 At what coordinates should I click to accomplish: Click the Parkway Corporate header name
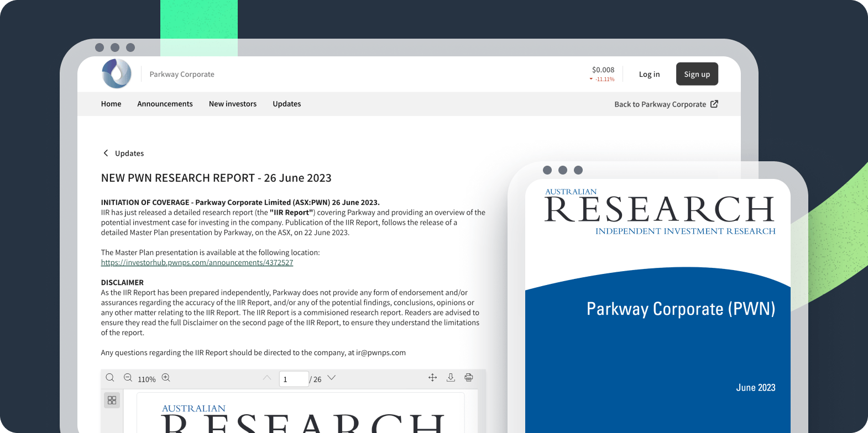182,74
